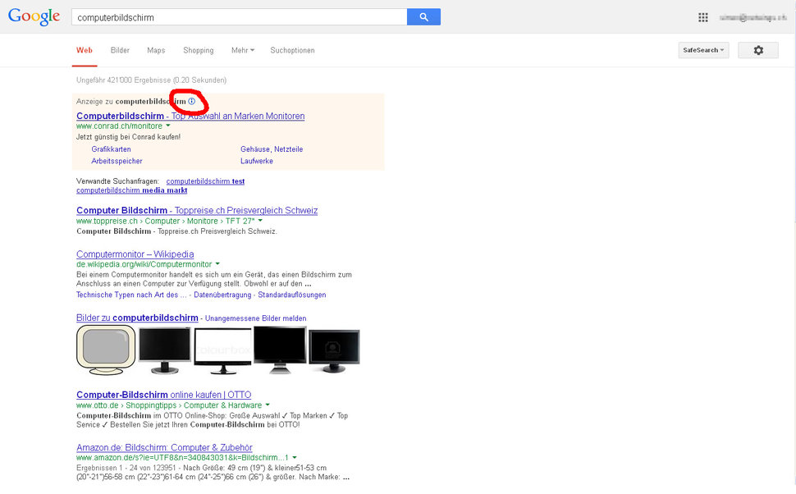Screen dimensions: 796x494
Task: Click the search input field
Action: 238,17
